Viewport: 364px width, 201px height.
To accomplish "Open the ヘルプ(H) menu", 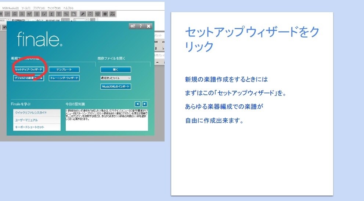I will 68,8.
